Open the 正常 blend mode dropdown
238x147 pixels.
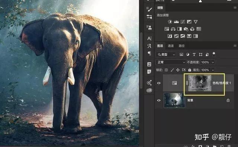171,62
